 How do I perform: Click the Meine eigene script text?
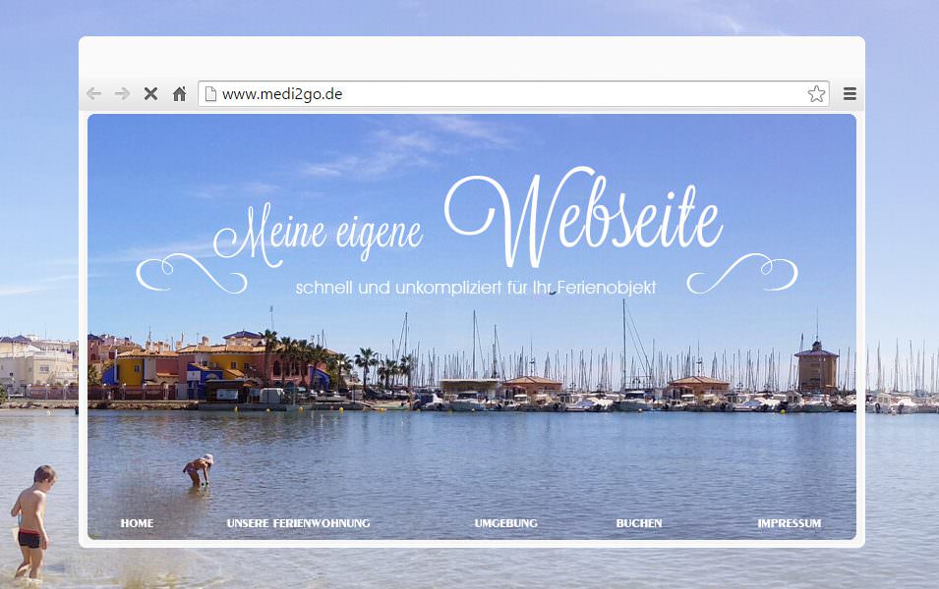(x=319, y=234)
